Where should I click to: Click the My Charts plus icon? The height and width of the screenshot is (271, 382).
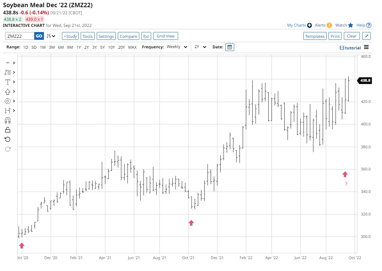coord(309,25)
